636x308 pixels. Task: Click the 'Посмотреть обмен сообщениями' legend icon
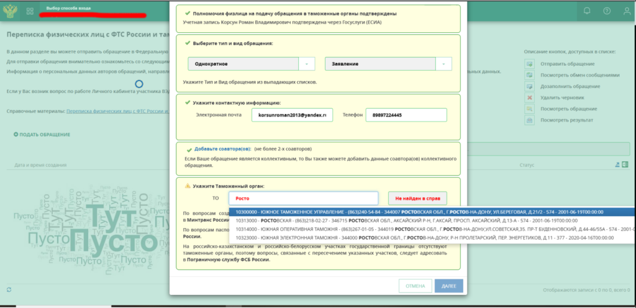[529, 75]
